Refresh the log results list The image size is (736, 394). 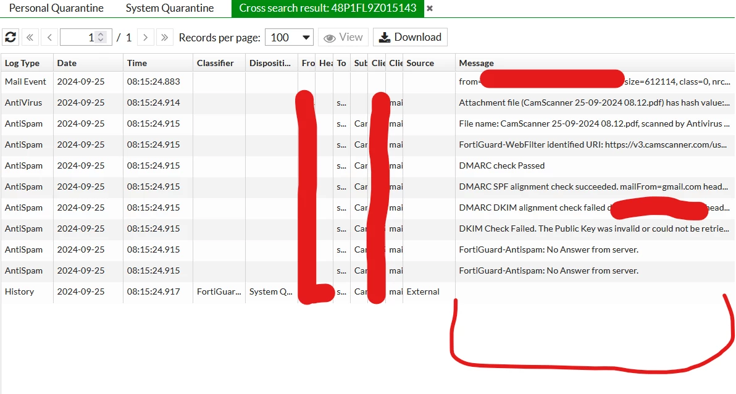coord(10,37)
